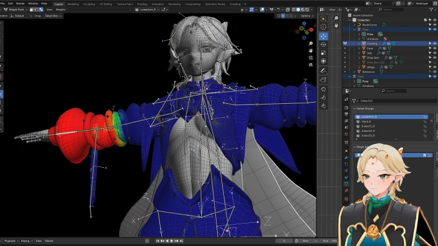Open the Scene properties tab

click(x=346, y=128)
